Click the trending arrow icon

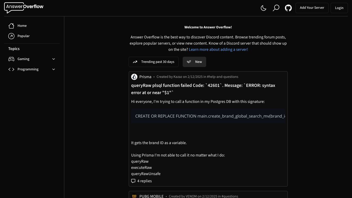(135, 62)
